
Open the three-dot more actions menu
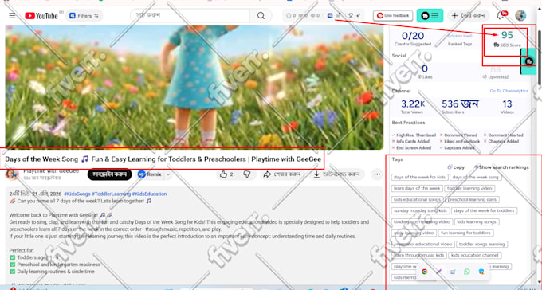click(x=377, y=174)
